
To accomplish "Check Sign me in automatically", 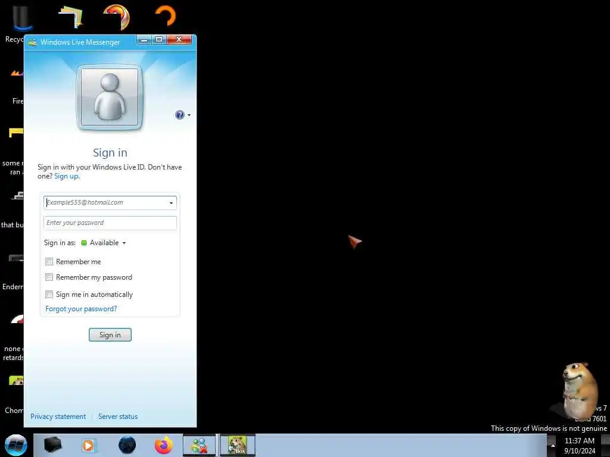I will (49, 294).
